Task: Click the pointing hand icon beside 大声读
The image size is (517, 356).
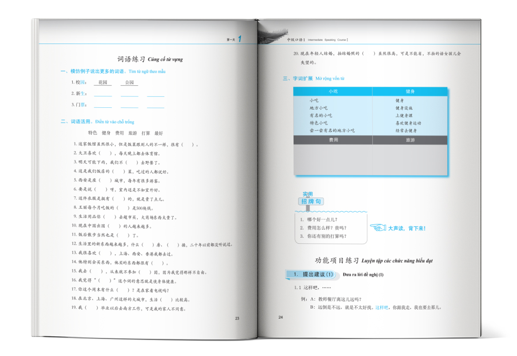Action: 378,228
